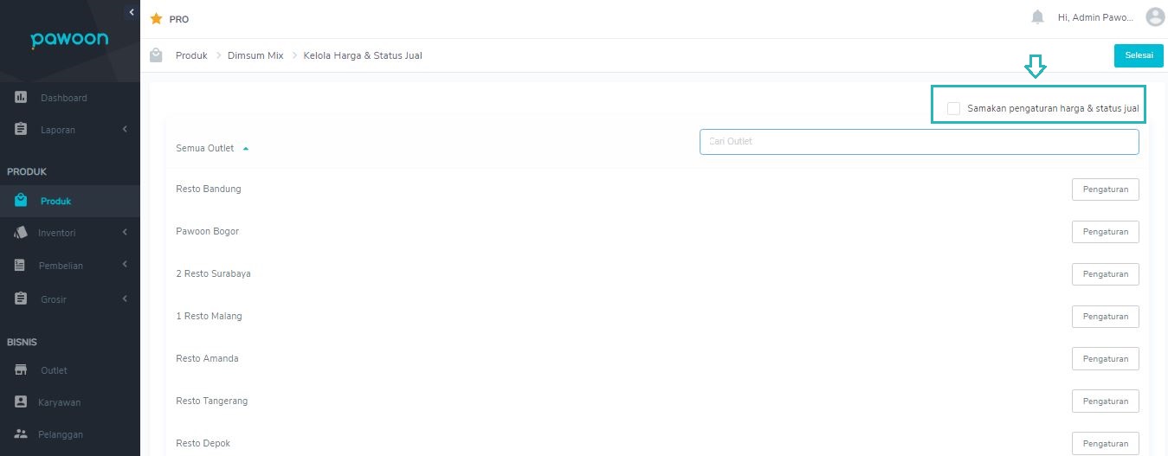Enable Samakan pengaturan harga & status jual checkbox

953,108
